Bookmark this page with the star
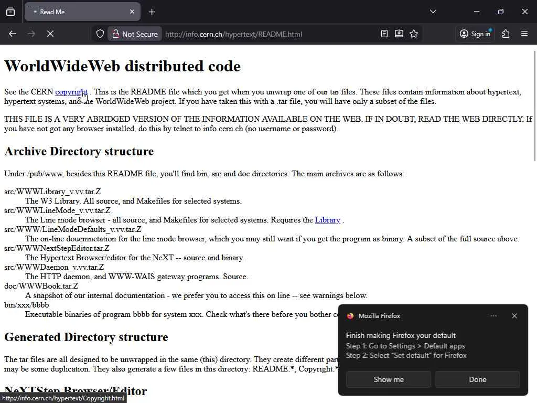This screenshot has height=403, width=537. click(x=414, y=34)
